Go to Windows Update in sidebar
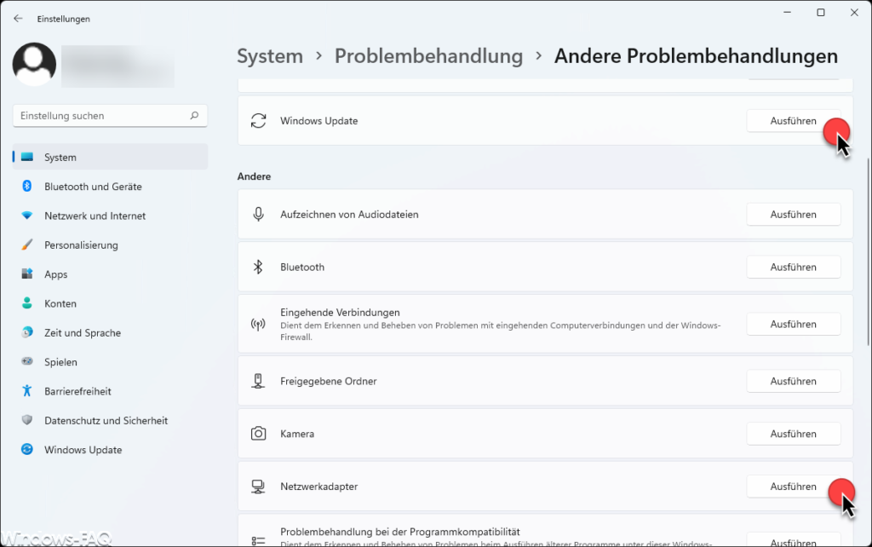 [110, 450]
